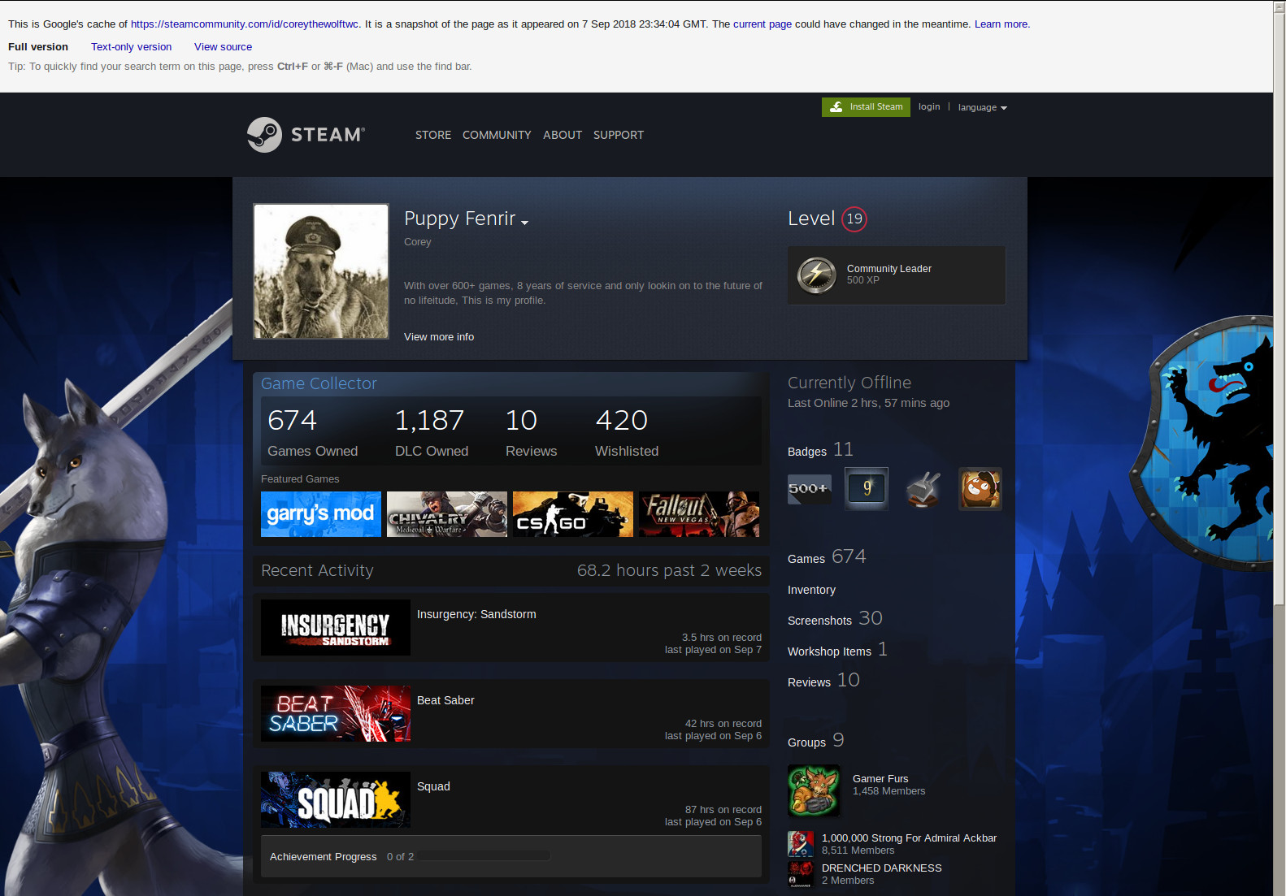Open the login link

click(x=929, y=106)
